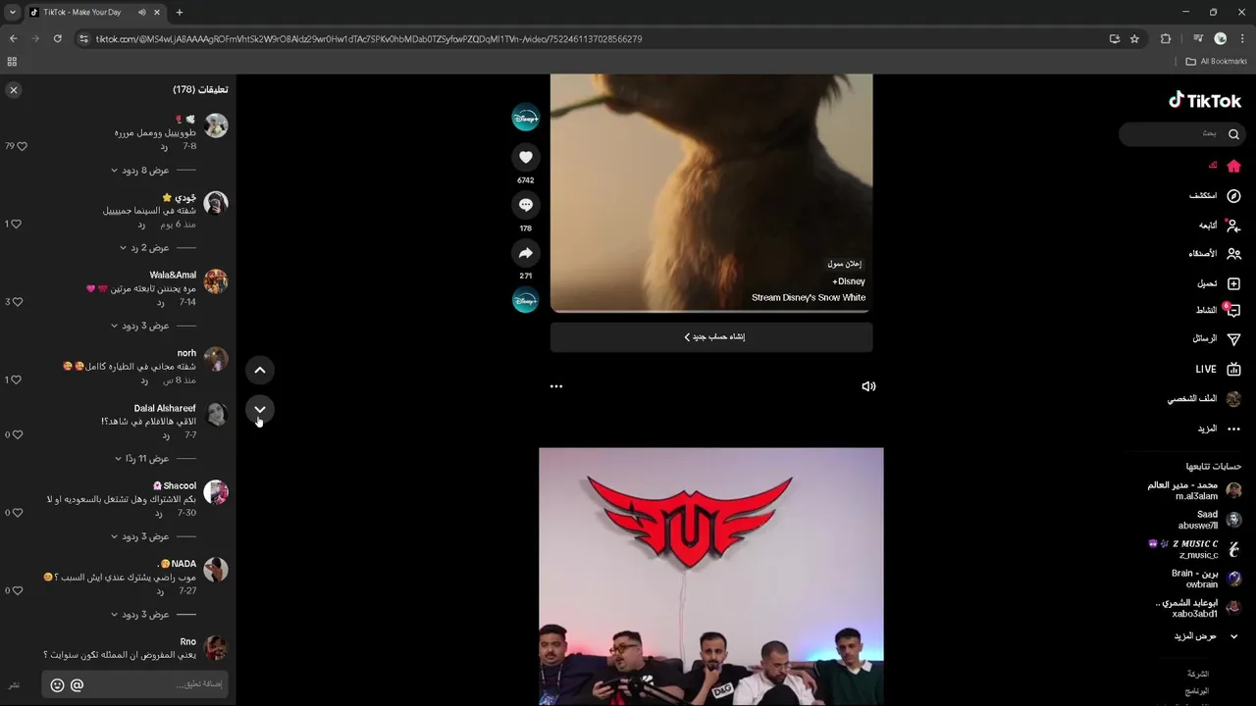This screenshot has width=1256, height=706.
Task: Click the search magnifier icon
Action: pos(1233,133)
